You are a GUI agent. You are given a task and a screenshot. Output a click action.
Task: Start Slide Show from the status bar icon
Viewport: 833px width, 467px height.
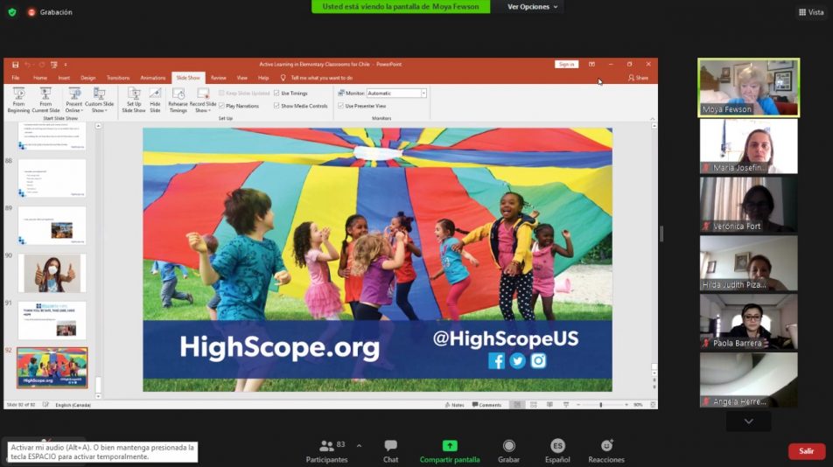pos(566,405)
